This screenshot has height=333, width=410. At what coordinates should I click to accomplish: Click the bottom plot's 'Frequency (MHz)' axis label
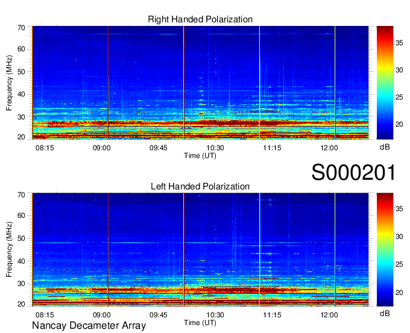point(9,250)
